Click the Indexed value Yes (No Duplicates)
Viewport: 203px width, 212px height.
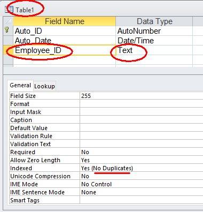142,168
